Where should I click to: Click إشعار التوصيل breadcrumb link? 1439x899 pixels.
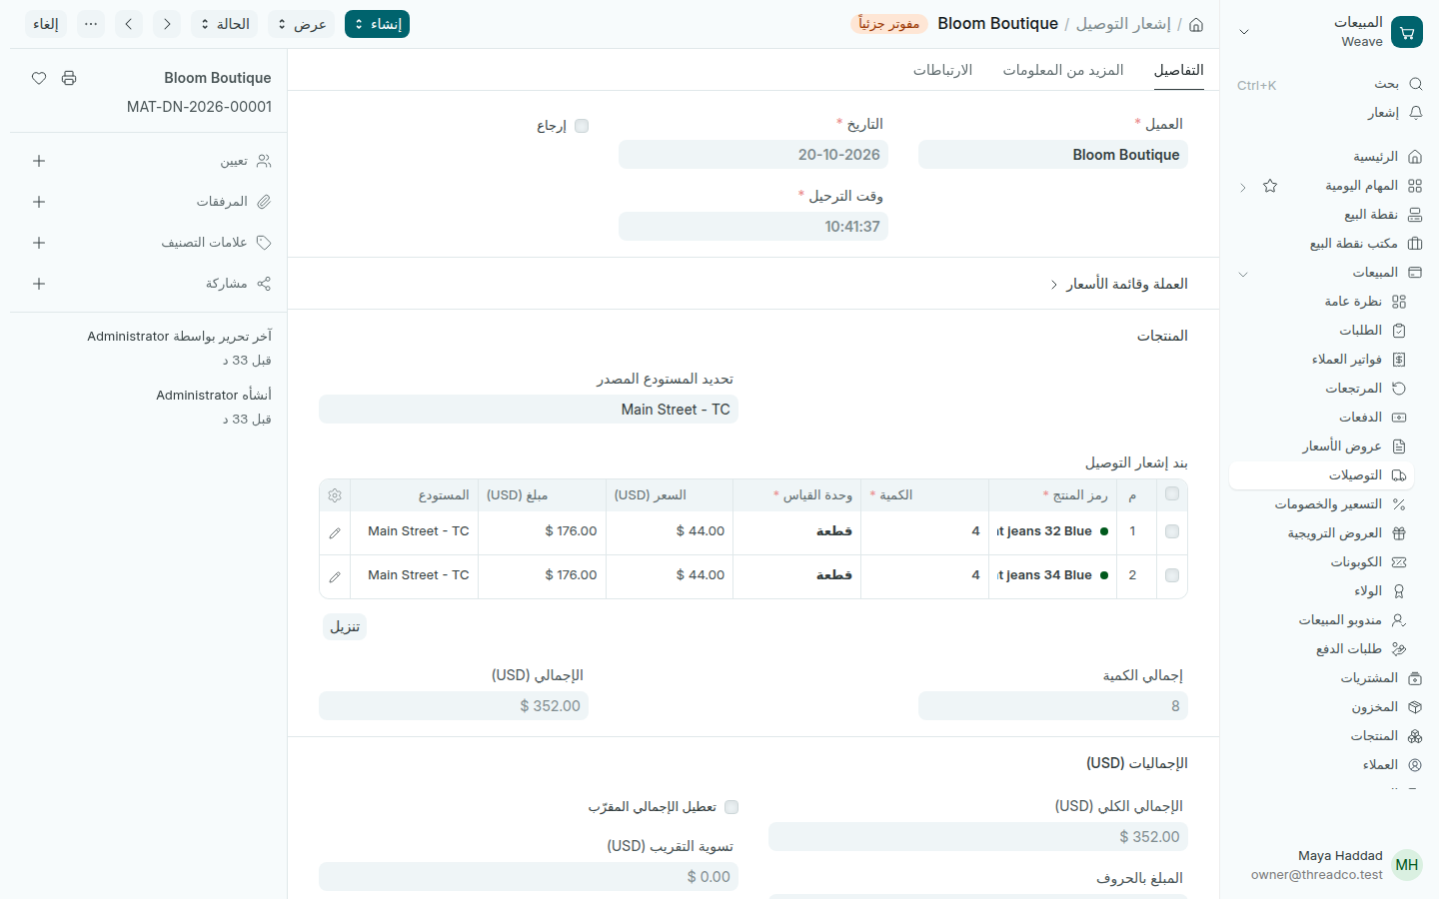click(x=1123, y=24)
